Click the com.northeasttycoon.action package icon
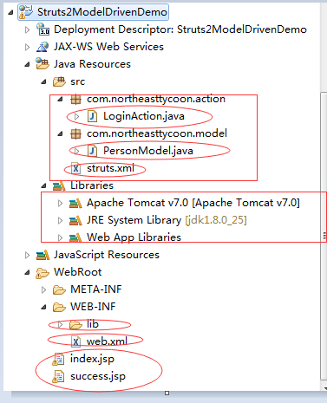Viewport: 327px width, 403px height. click(x=75, y=99)
